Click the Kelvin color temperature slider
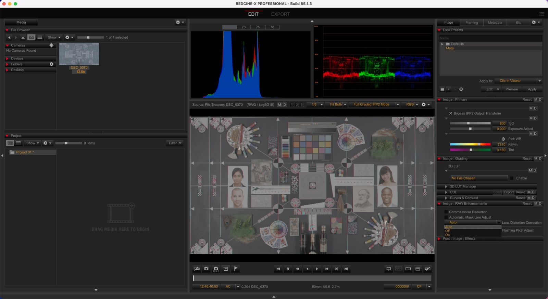The image size is (548, 299). point(470,144)
